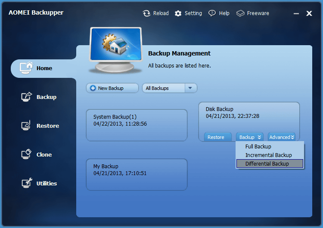
Task: Click the date 04/21/2013, 17:10:51
Action: [120, 173]
